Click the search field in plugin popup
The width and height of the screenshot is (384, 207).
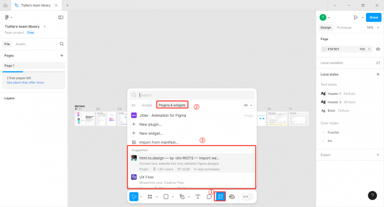(192, 95)
